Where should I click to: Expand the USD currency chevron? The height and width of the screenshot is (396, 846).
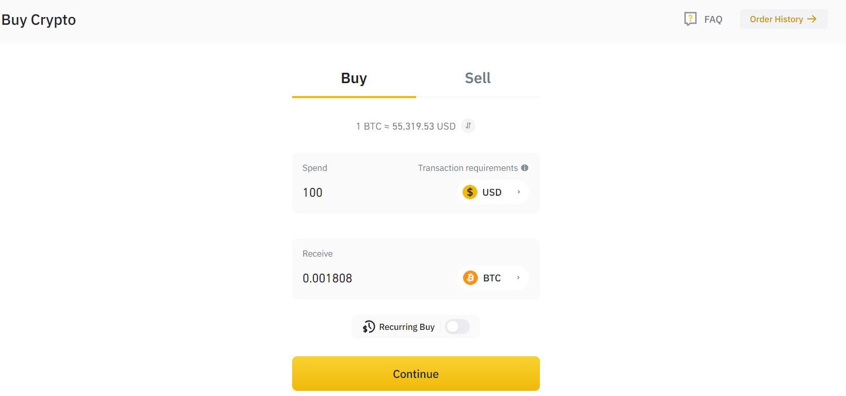point(519,192)
